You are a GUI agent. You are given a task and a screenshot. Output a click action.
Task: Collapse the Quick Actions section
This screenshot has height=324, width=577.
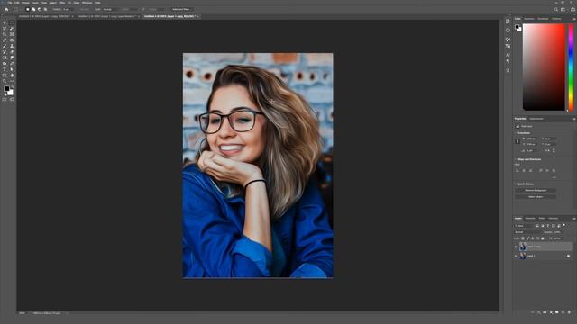pyautogui.click(x=516, y=184)
